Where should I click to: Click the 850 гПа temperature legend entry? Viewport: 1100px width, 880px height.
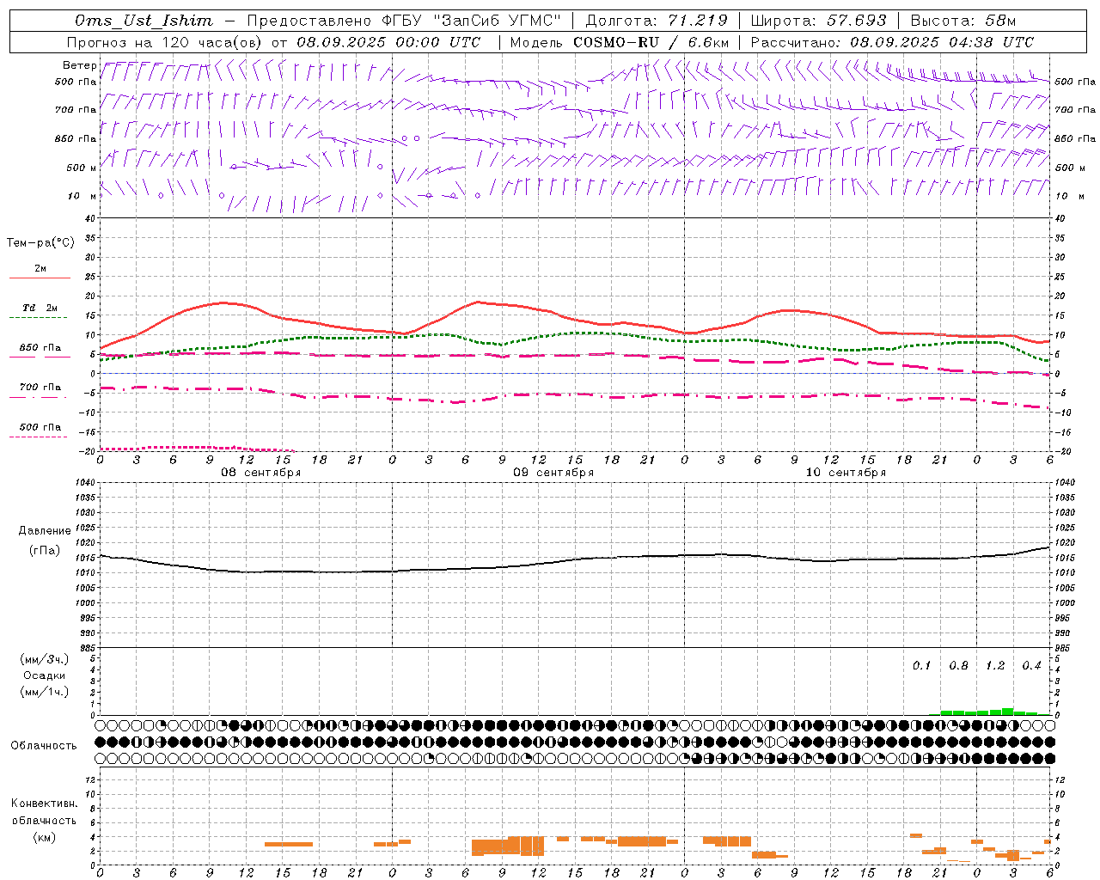[x=40, y=347]
